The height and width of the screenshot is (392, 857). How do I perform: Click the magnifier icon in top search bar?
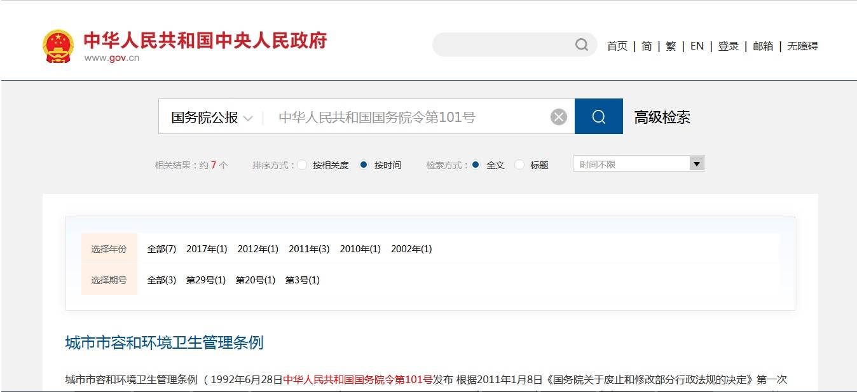point(581,44)
